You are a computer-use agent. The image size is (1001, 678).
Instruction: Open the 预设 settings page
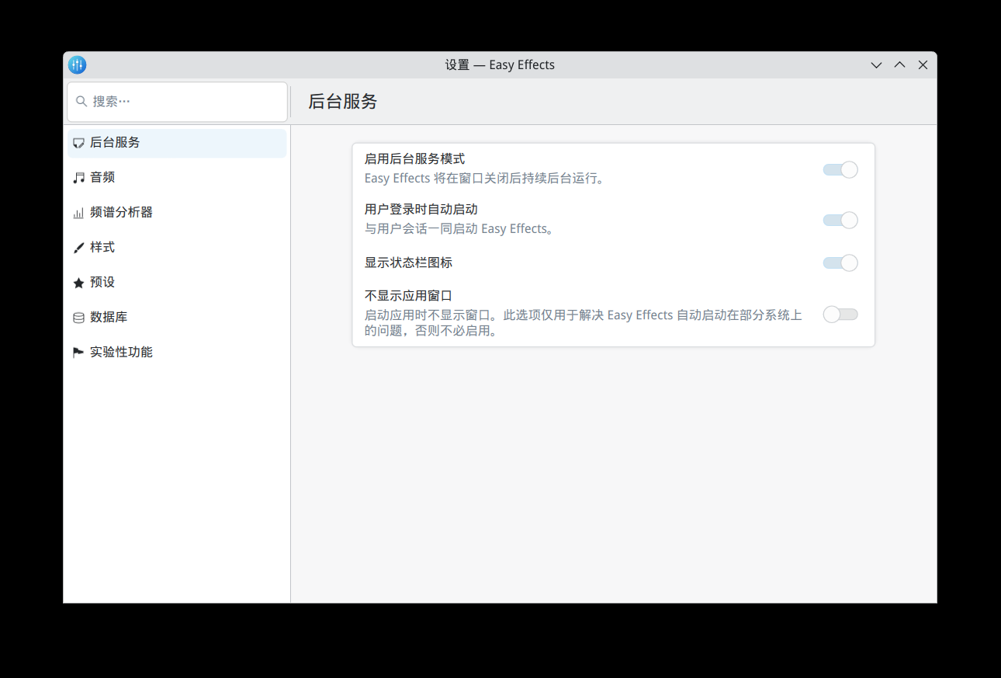pyautogui.click(x=177, y=283)
